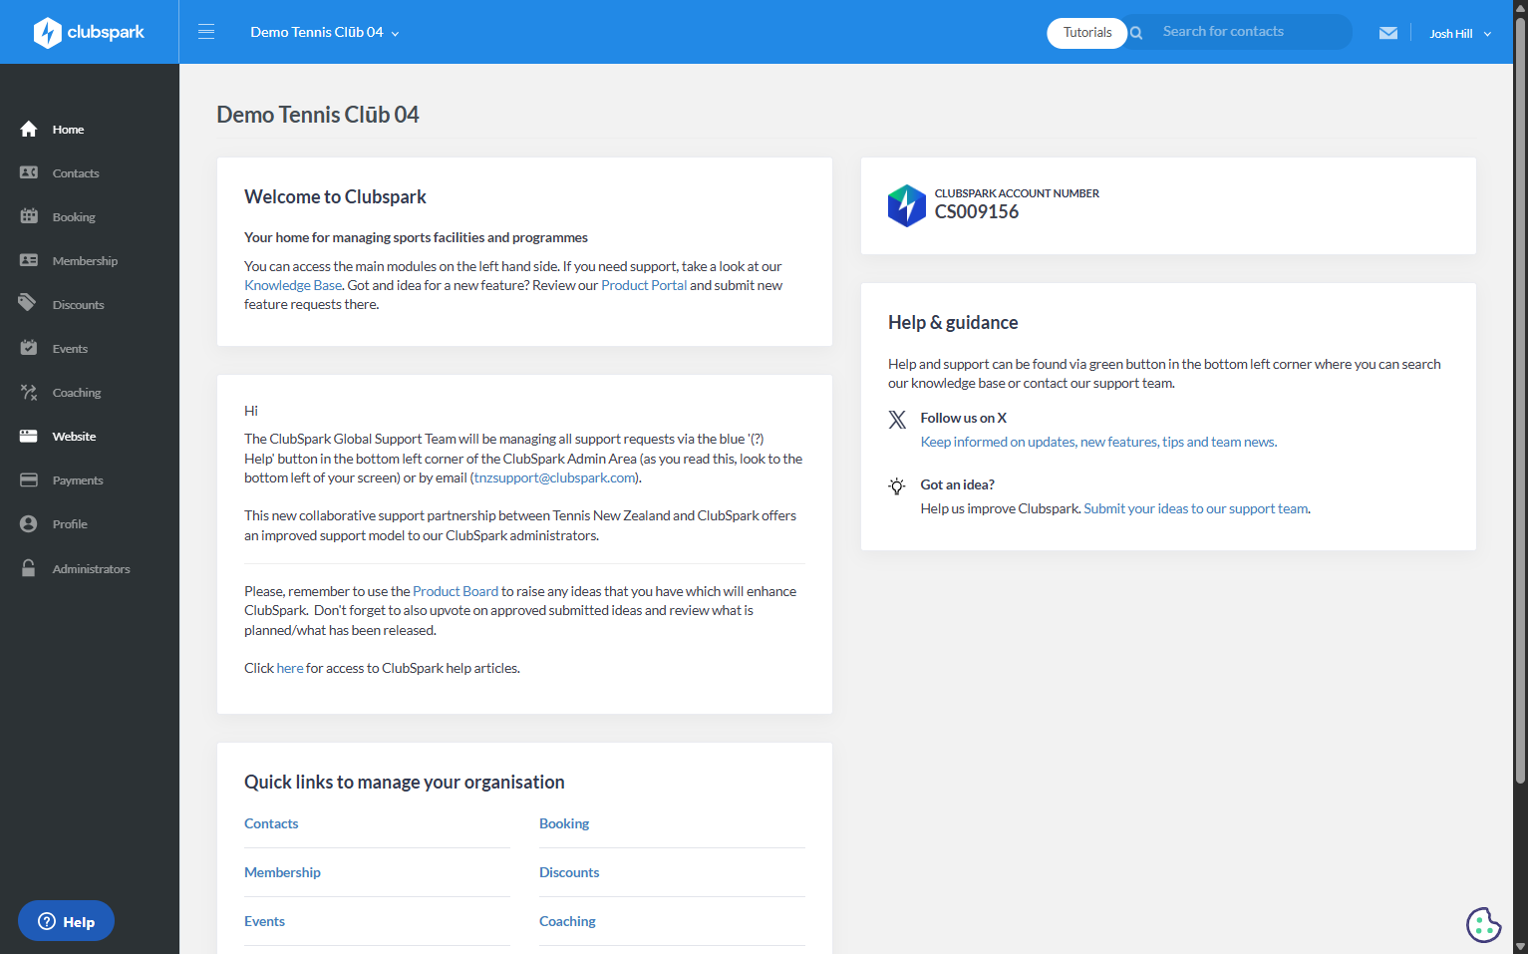Open the Coaching quick link
This screenshot has width=1528, height=954.
567,921
